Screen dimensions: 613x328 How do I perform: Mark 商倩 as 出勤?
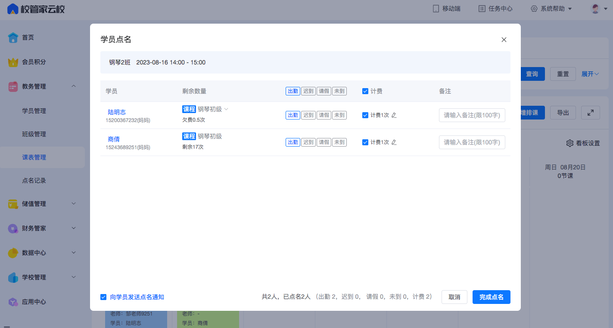click(x=293, y=142)
